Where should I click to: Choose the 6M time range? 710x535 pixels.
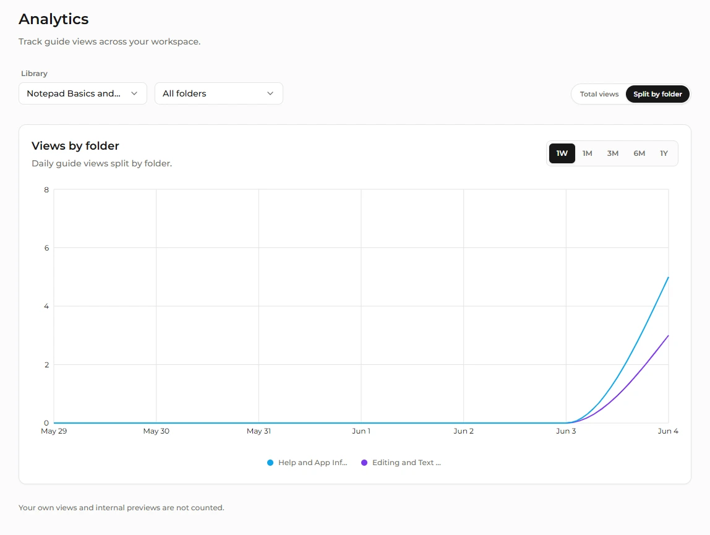(639, 153)
